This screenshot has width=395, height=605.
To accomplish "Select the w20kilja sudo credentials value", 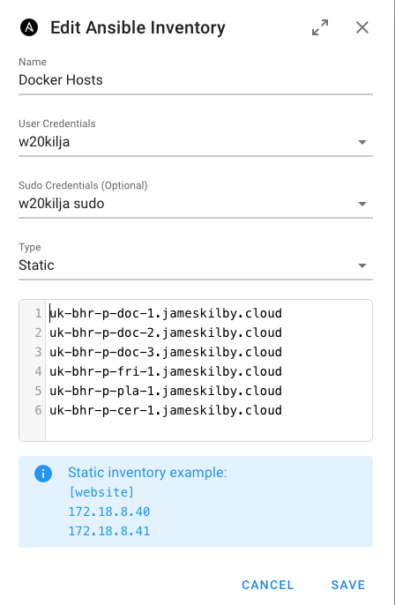I will 62,204.
